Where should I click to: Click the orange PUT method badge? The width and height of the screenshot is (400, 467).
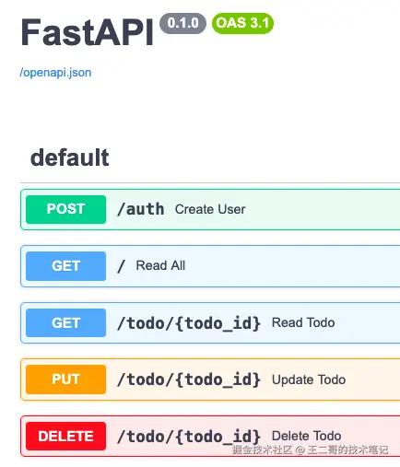pyautogui.click(x=65, y=379)
